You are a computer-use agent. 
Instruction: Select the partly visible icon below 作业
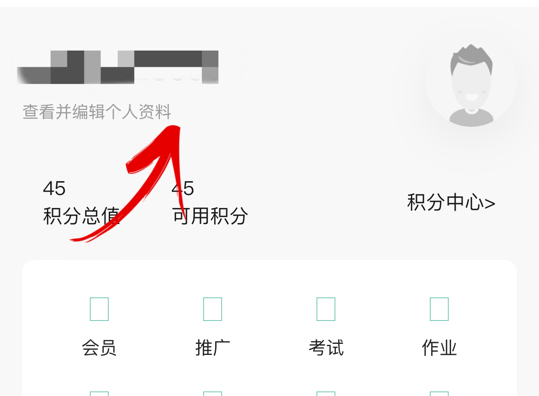pos(439,394)
